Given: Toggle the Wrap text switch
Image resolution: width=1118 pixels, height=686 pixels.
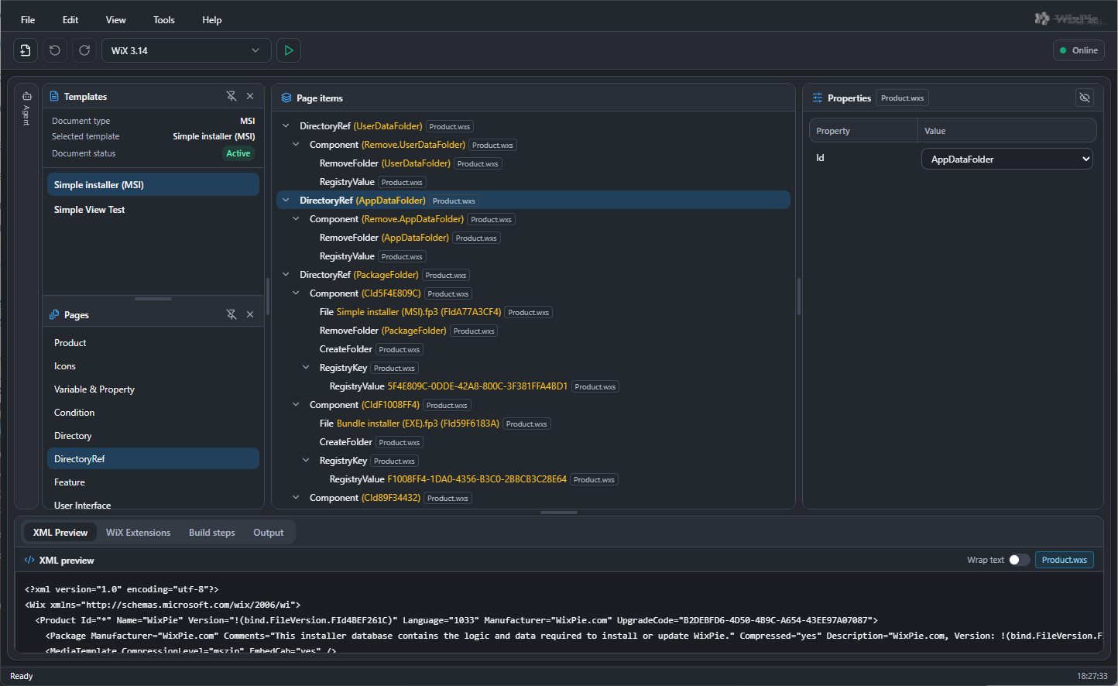Looking at the screenshot, I should click(1019, 560).
